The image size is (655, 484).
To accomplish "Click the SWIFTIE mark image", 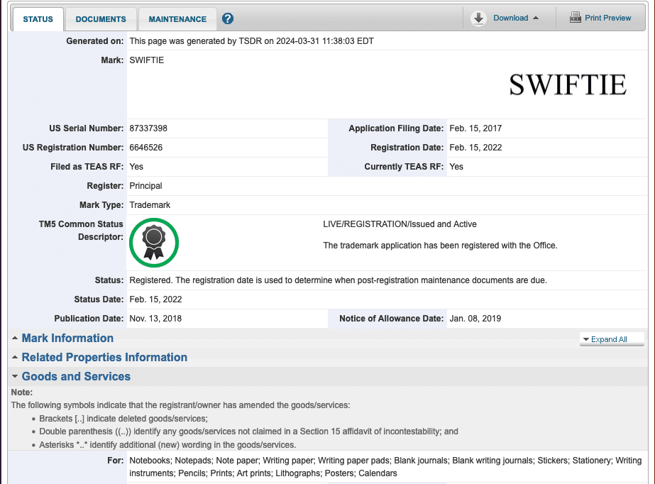I will [x=568, y=84].
